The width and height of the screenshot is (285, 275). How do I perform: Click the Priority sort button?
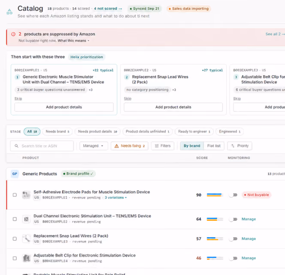click(240, 146)
